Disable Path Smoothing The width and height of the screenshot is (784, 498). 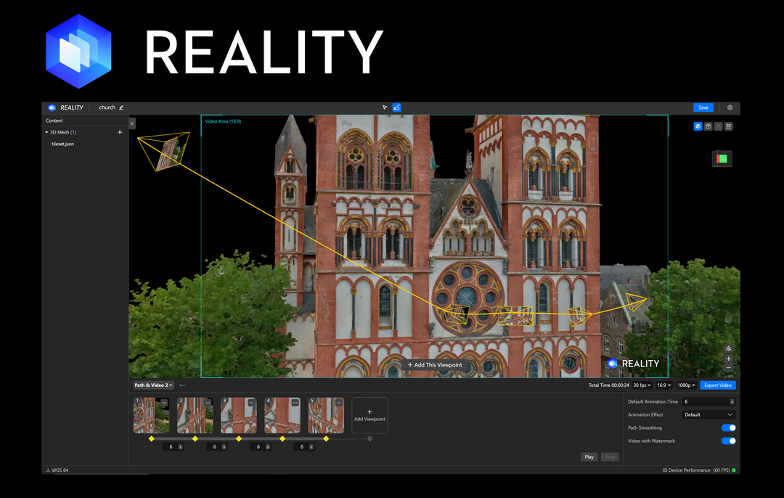click(x=727, y=428)
